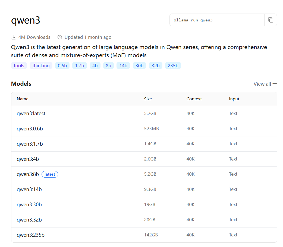The image size is (283, 247).
Task: Open the View all models link
Action: tap(265, 84)
